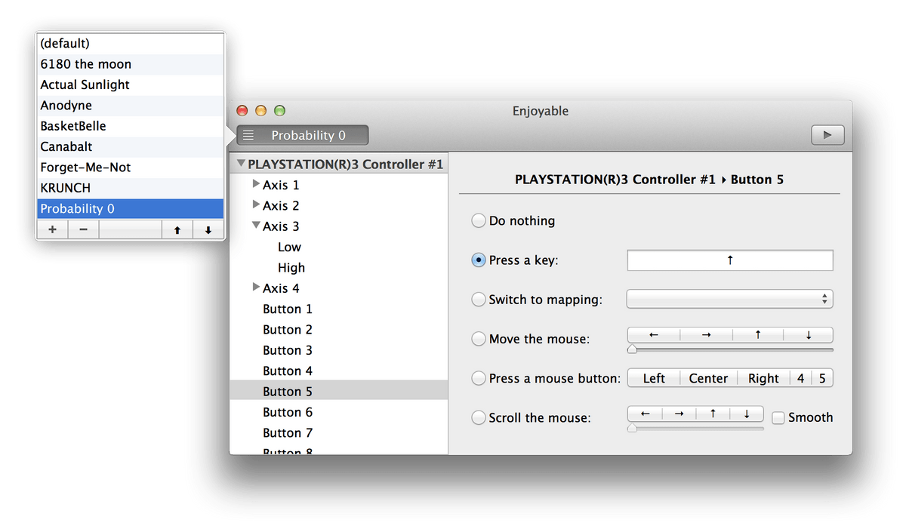
Task: Select Probability 0 in the mapping list
Action: pyautogui.click(x=130, y=208)
